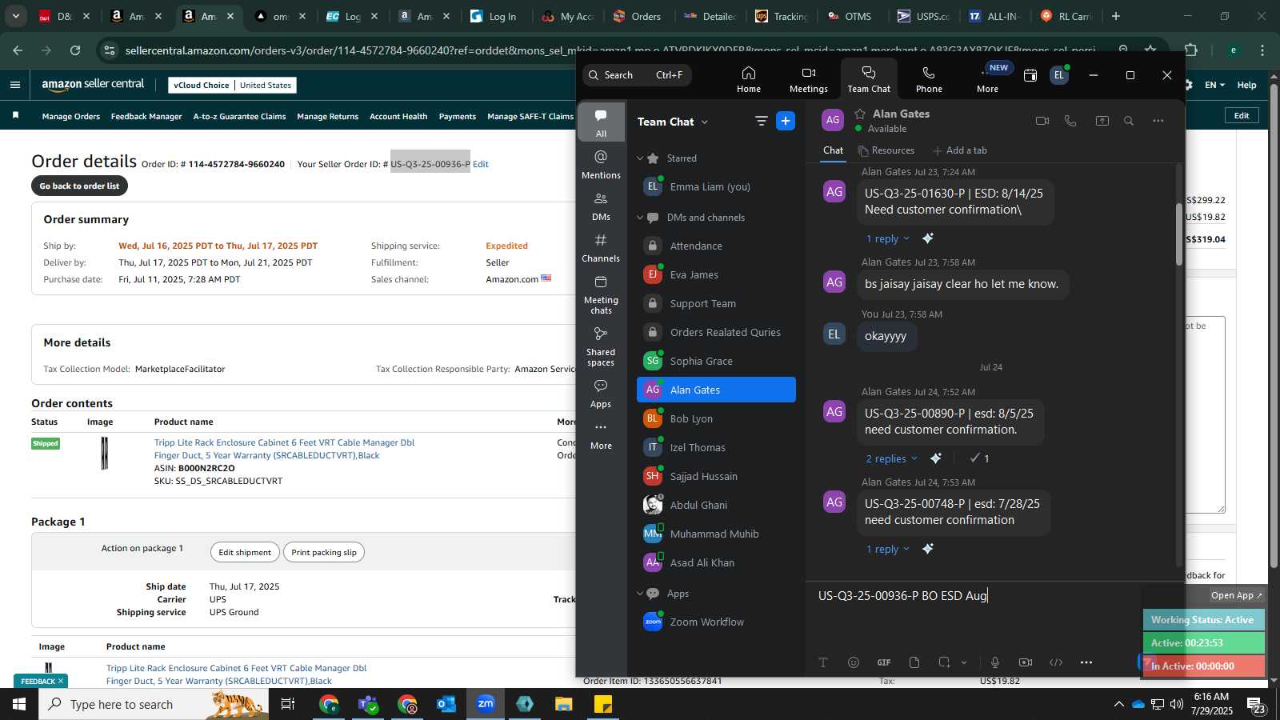Open Feedback Manager menu
The height and width of the screenshot is (720, 1280).
146,117
